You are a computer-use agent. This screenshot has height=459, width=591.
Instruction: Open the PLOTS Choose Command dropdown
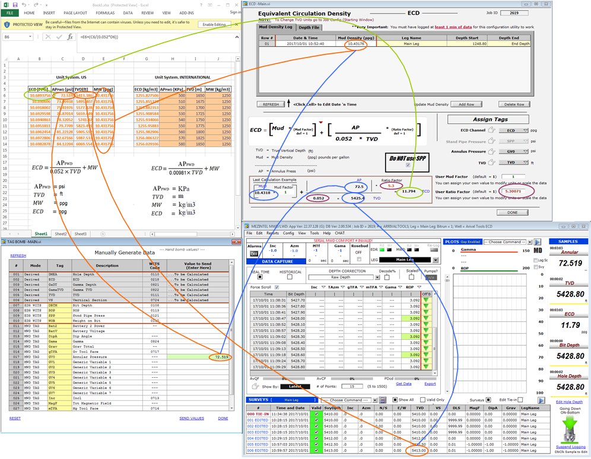[x=529, y=242]
